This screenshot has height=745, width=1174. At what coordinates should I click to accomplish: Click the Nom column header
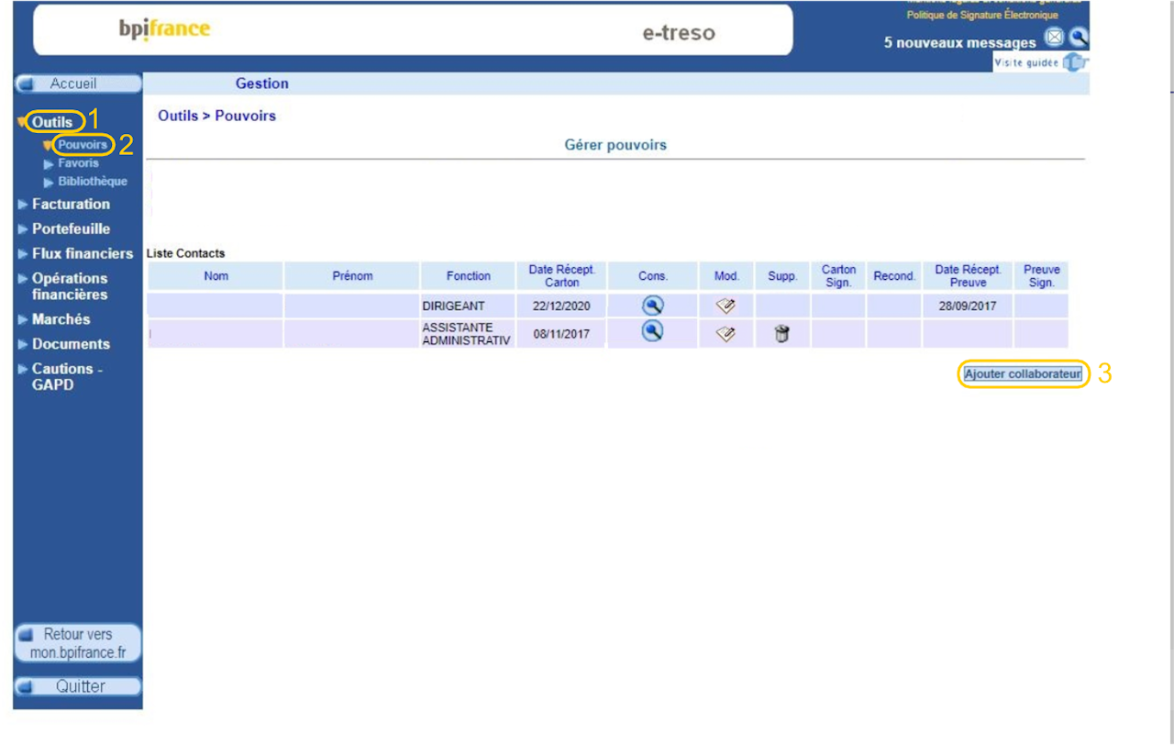(216, 275)
